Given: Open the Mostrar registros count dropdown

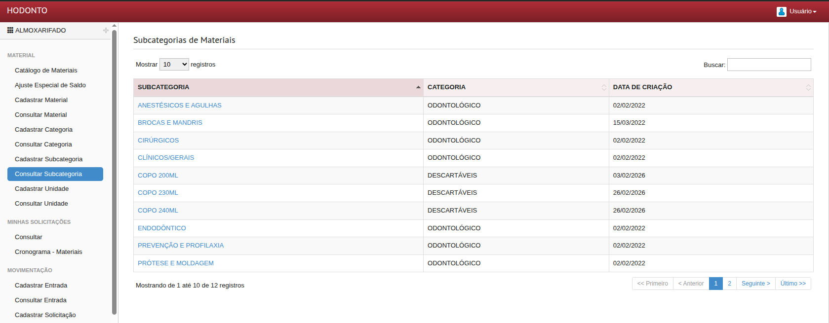Looking at the screenshot, I should click(174, 65).
